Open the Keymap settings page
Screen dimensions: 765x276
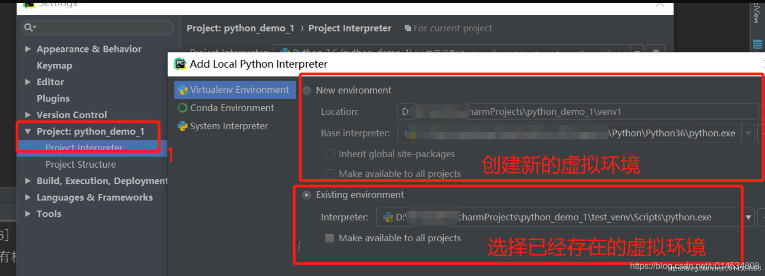pyautogui.click(x=55, y=66)
